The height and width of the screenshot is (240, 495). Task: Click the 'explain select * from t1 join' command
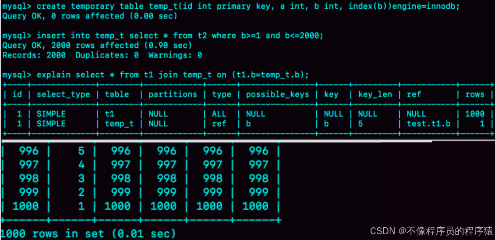(156, 75)
